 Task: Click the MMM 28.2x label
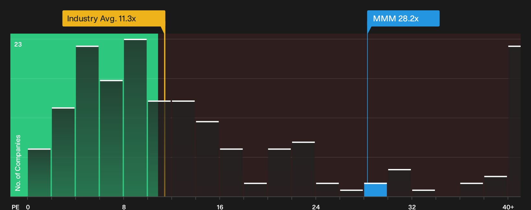click(x=403, y=18)
